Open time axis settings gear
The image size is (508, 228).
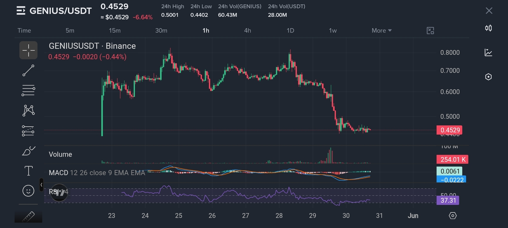coord(453,216)
